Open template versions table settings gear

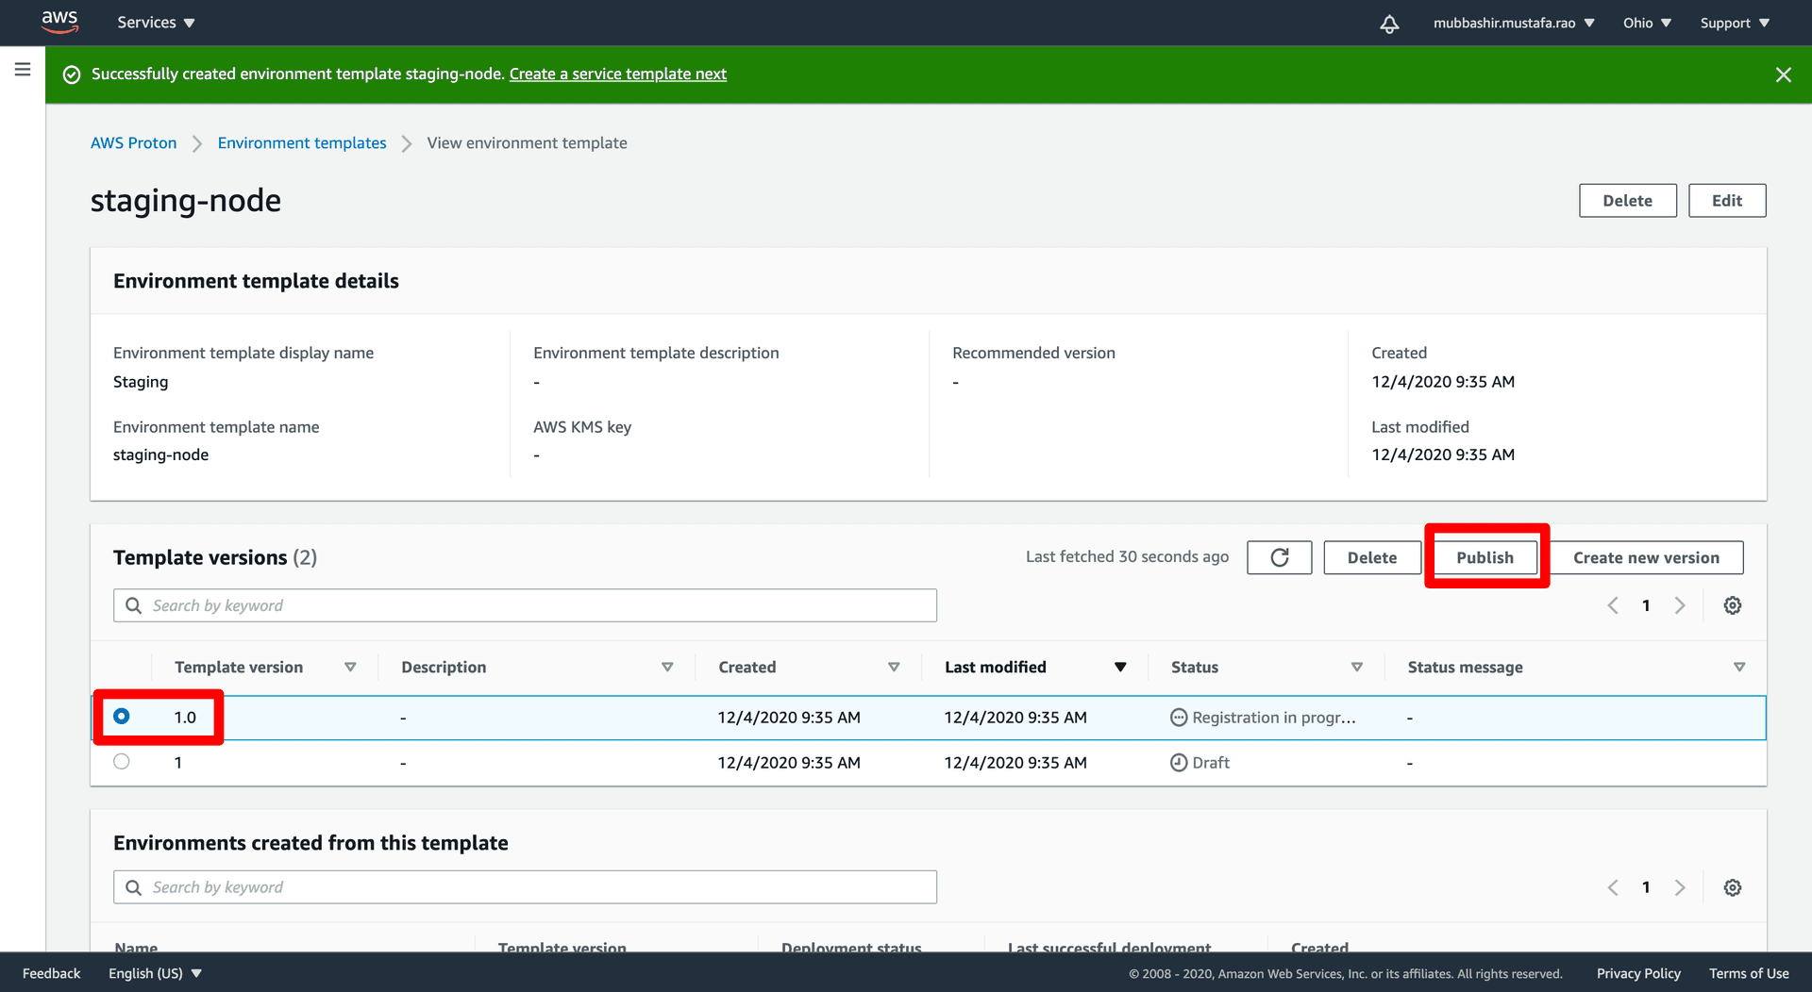tap(1733, 605)
